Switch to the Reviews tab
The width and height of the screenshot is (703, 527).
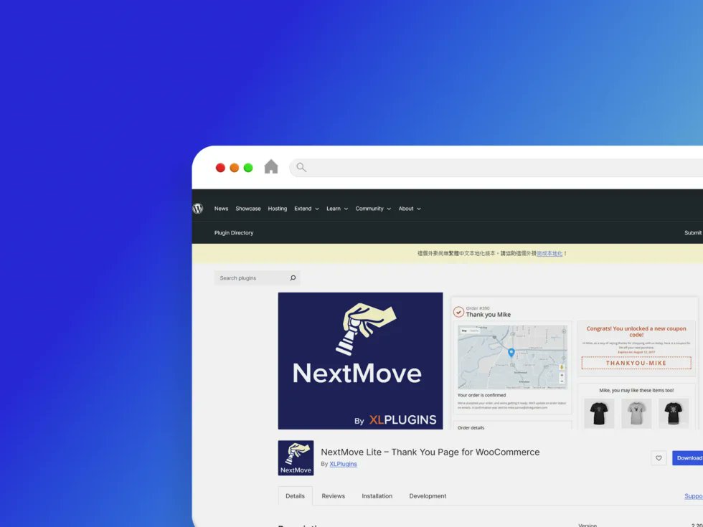(333, 496)
